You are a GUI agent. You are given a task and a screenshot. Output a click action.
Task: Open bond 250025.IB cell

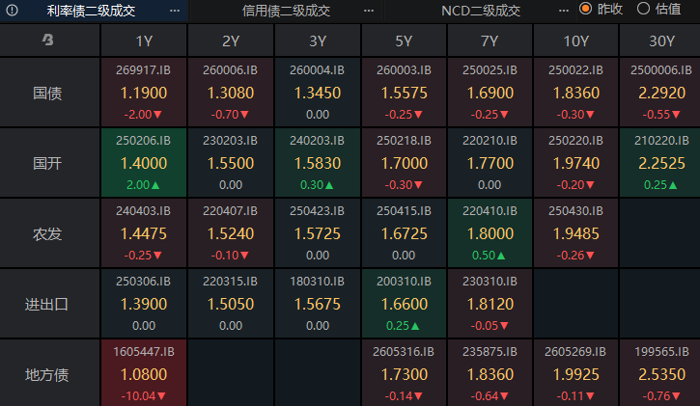click(490, 93)
